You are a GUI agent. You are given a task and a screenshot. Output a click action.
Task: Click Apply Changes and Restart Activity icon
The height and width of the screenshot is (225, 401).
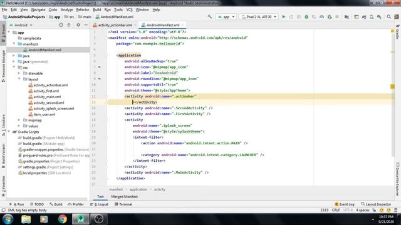(291, 17)
